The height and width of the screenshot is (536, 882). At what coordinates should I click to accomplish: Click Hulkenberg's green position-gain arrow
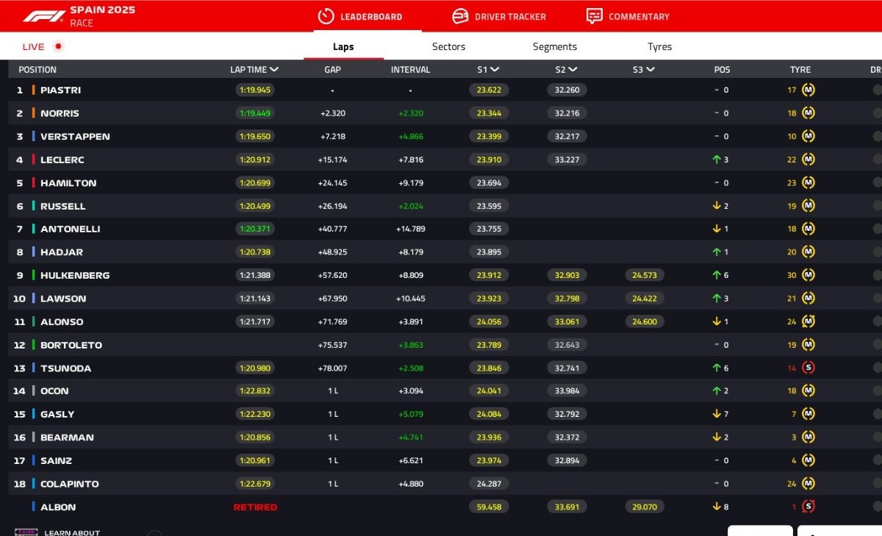pos(717,275)
